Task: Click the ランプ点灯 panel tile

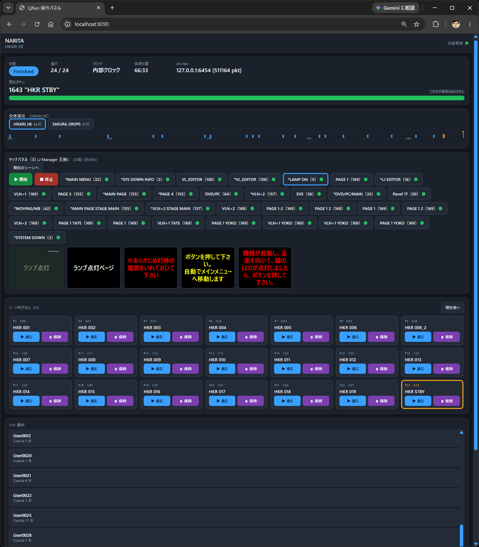Action: pyautogui.click(x=36, y=267)
